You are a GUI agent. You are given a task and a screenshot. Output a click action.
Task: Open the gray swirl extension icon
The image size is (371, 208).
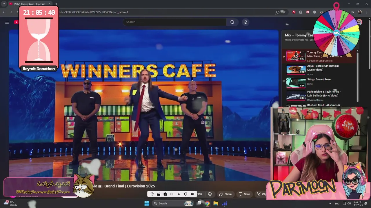[x=314, y=12]
